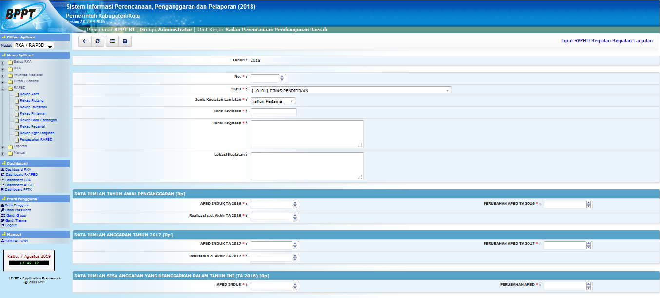
Task: Open the SKPD Dinas Pendidikan dropdown
Action: click(350, 90)
